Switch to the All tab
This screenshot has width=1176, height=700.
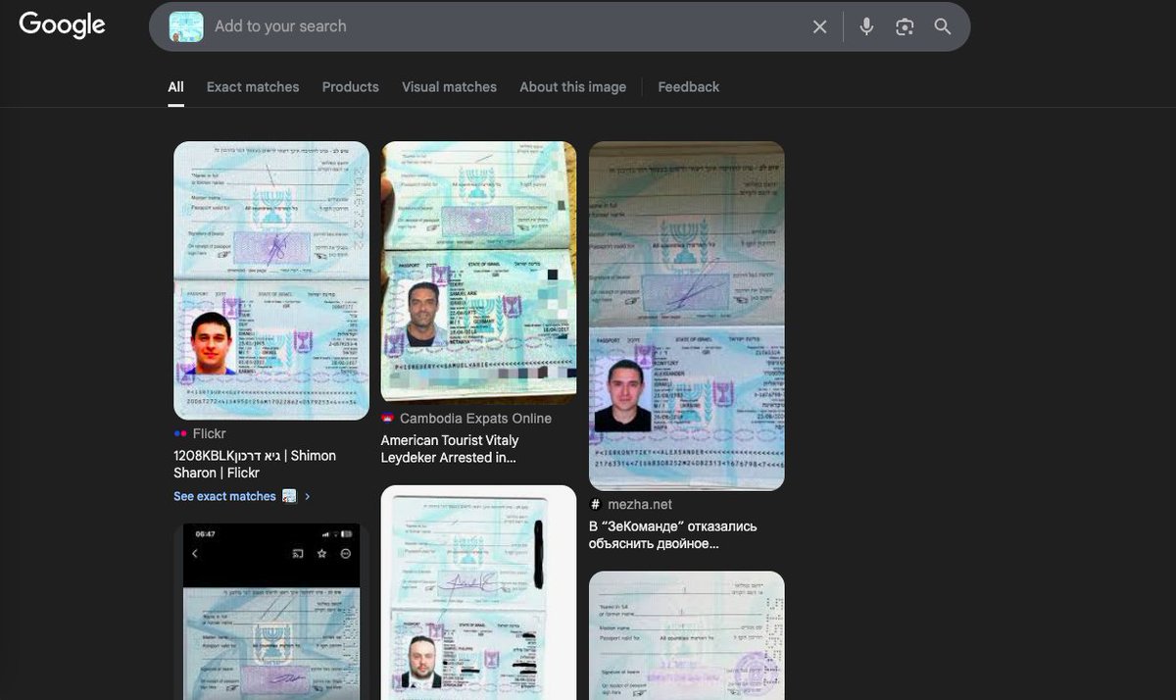click(175, 87)
